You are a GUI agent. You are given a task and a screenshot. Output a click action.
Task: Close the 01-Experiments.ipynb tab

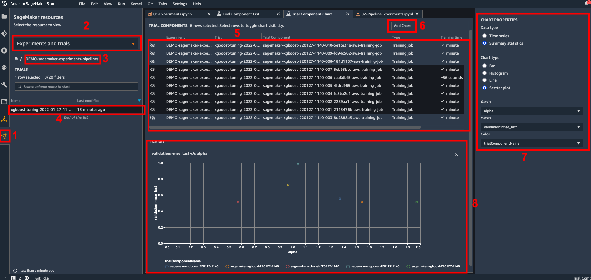209,14
